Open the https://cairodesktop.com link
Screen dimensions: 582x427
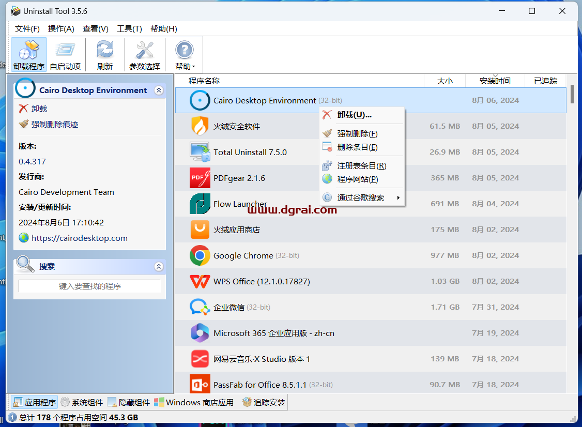(80, 238)
